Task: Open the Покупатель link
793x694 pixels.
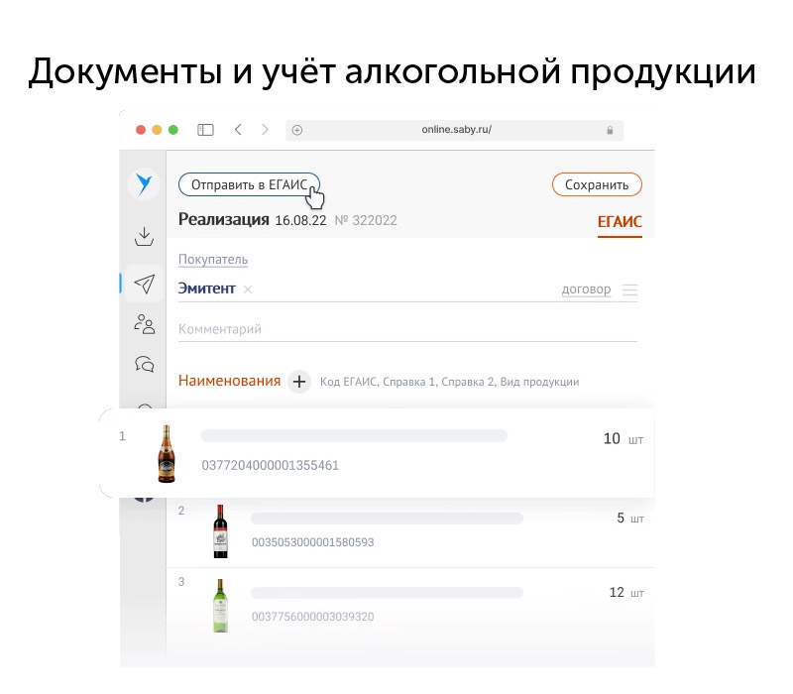Action: (x=213, y=260)
